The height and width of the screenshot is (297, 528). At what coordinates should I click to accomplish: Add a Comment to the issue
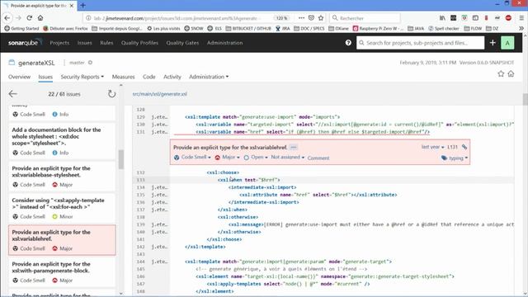[318, 158]
